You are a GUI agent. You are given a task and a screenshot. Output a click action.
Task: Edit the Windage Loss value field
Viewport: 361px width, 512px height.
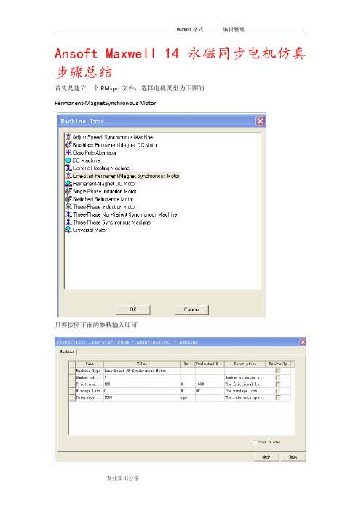(x=142, y=391)
